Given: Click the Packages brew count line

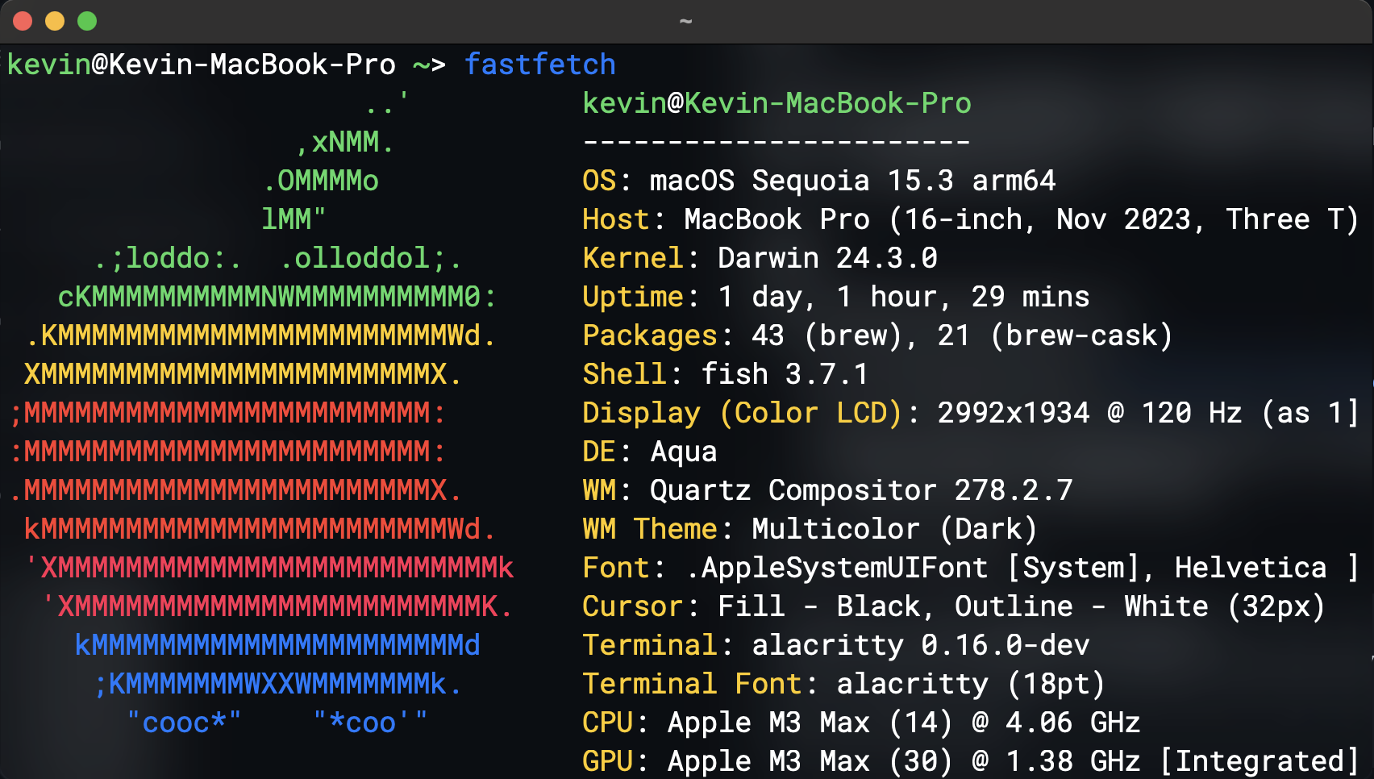Looking at the screenshot, I should click(x=877, y=335).
